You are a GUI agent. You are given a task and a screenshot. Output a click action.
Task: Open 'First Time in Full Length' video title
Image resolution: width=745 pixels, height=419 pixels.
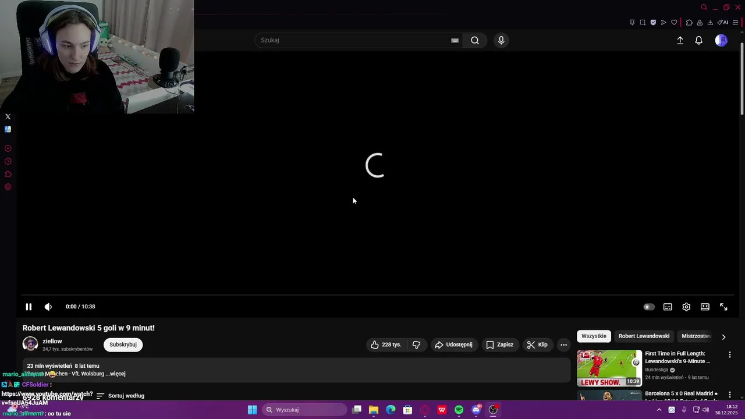coord(677,357)
